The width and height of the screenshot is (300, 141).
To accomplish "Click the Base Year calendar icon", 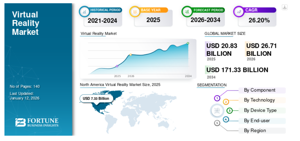I will pos(135,12).
